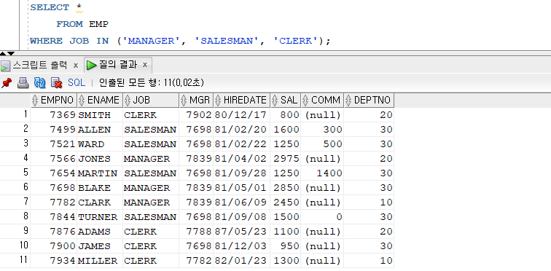The width and height of the screenshot is (551, 271).
Task: Switch to the 스크립트 출력 tab
Action: [39, 65]
